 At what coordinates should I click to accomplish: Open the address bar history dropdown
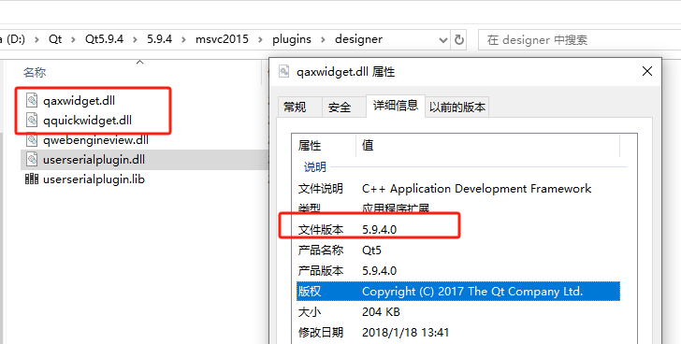point(443,40)
